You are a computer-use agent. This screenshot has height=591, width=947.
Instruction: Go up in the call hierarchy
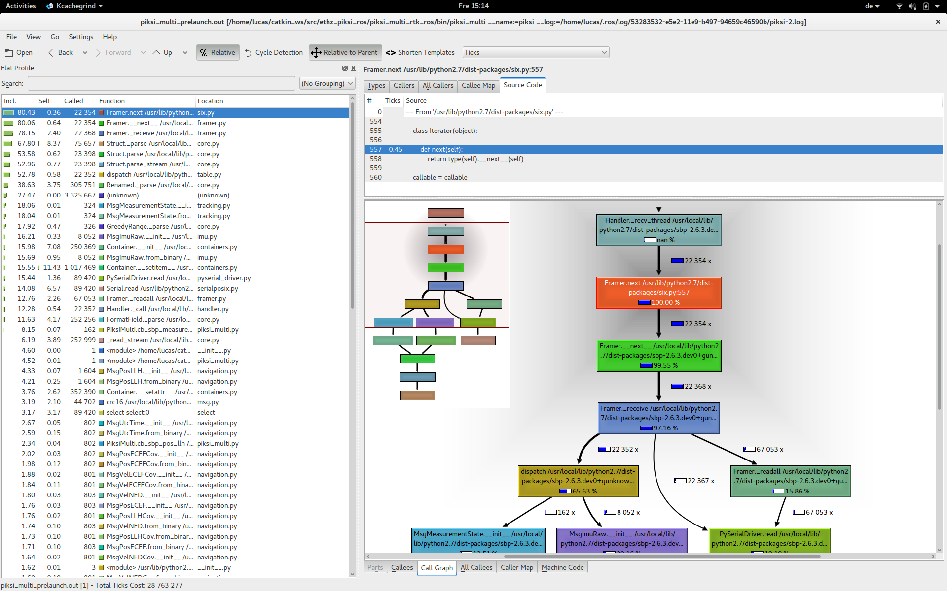point(164,52)
